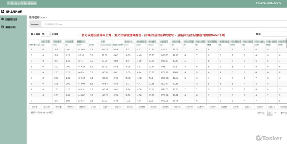Select the 資料上傳與檢視 sidebar item

tap(13, 11)
